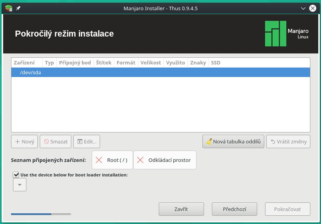Click the window menu chevron in title bar
The image size is (321, 224).
click(303, 8)
